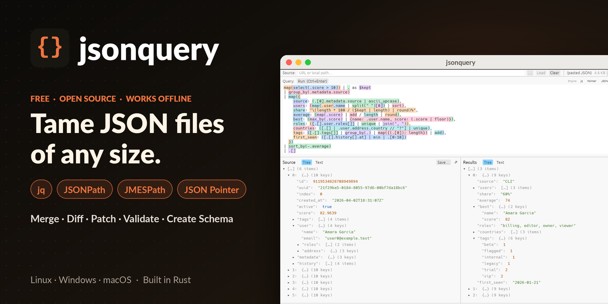Image resolution: width=608 pixels, height=304 pixels.
Task: Click the jsonquery curly braces logo icon
Action: pos(50,48)
